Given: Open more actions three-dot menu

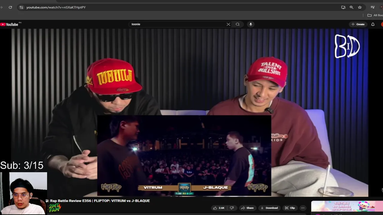Looking at the screenshot, I should pos(303,208).
